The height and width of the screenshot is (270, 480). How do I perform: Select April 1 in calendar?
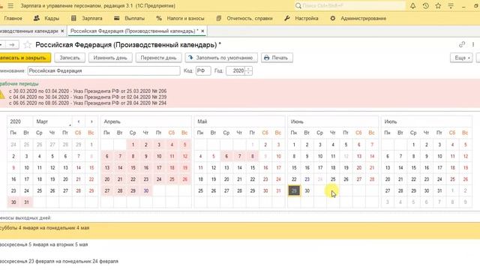click(133, 145)
